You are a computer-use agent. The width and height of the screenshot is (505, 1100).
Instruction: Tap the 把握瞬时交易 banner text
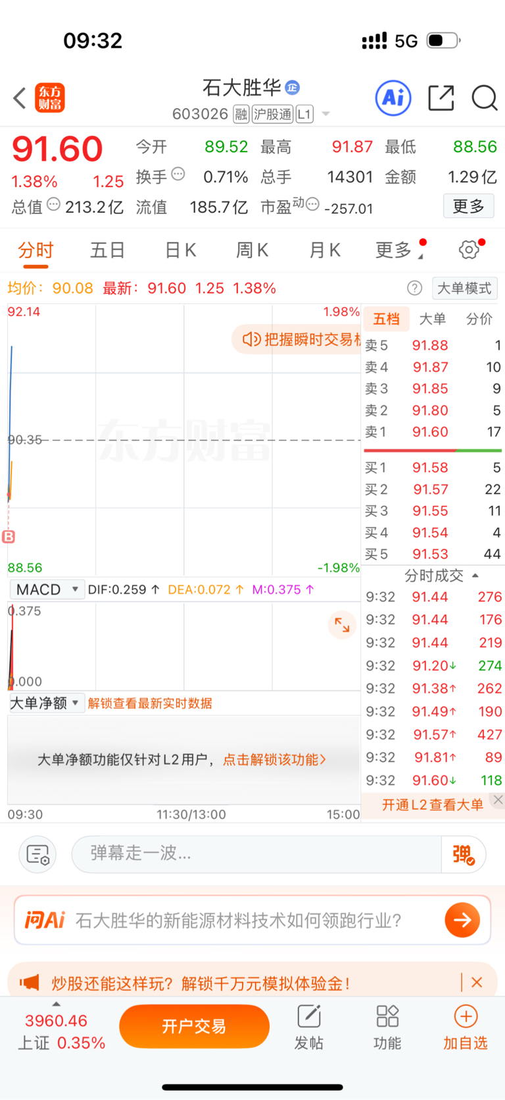coord(313,339)
